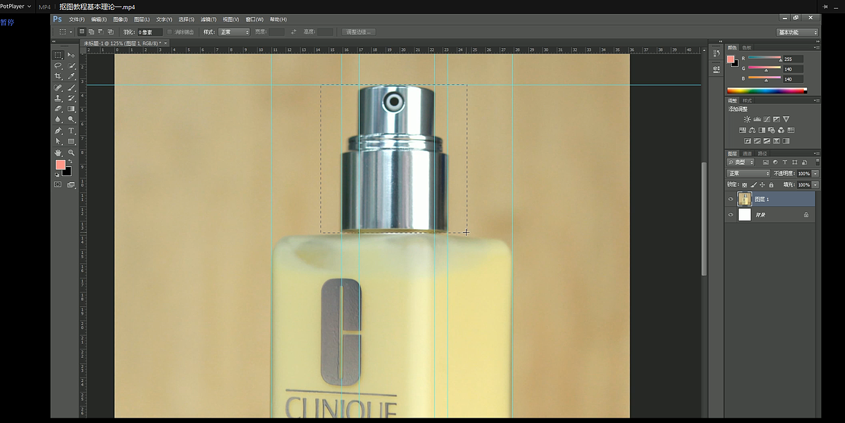Open the 样式 style dropdown (正常)
The width and height of the screenshot is (845, 423).
click(234, 32)
